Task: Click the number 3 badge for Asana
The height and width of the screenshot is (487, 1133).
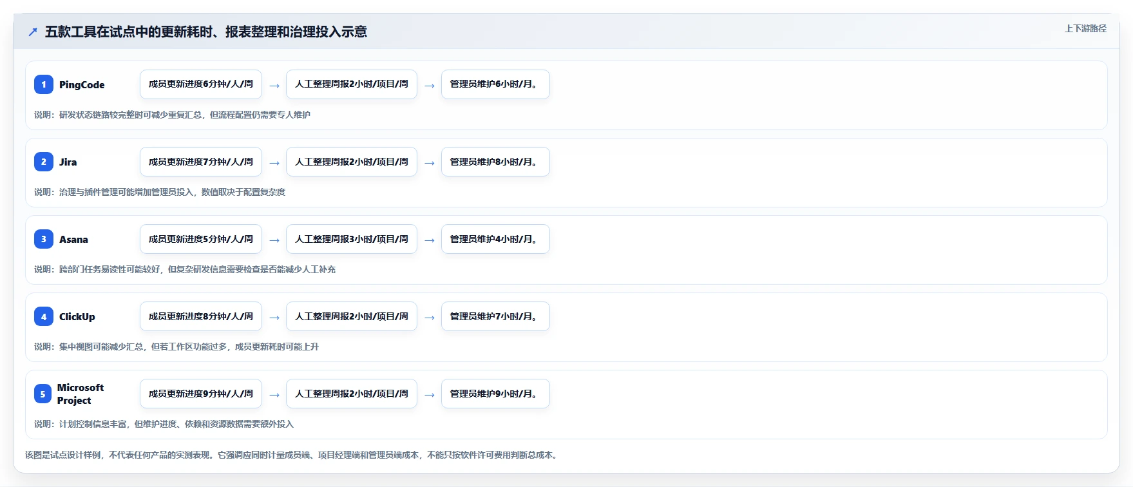Action: [44, 239]
